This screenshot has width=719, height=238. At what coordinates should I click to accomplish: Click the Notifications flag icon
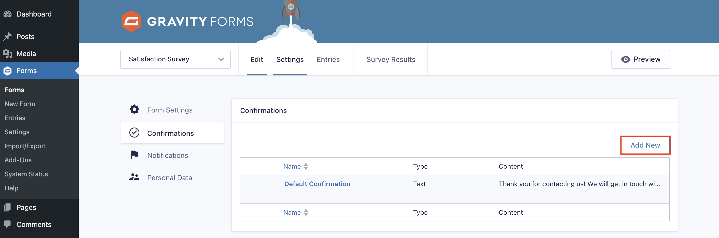pyautogui.click(x=135, y=155)
